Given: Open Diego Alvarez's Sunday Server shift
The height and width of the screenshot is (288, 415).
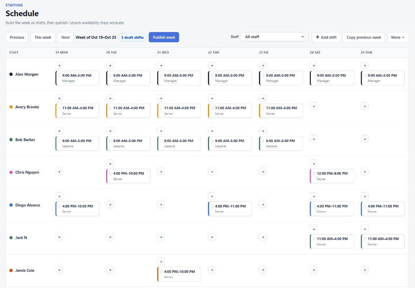Looking at the screenshot, I should coord(383,209).
